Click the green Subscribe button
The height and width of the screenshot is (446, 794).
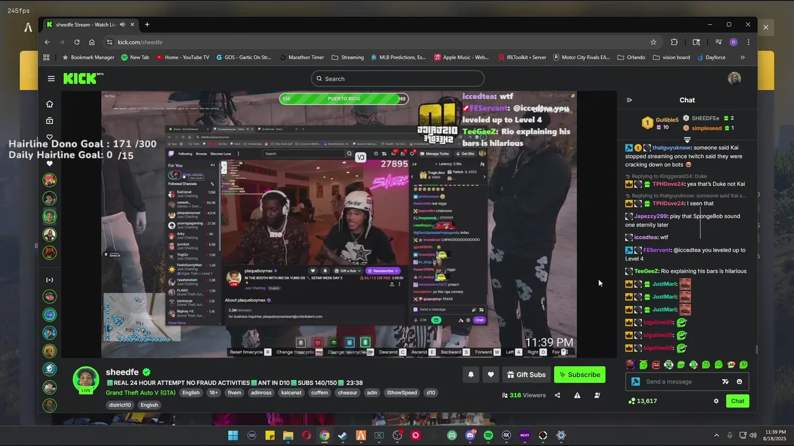click(x=579, y=375)
